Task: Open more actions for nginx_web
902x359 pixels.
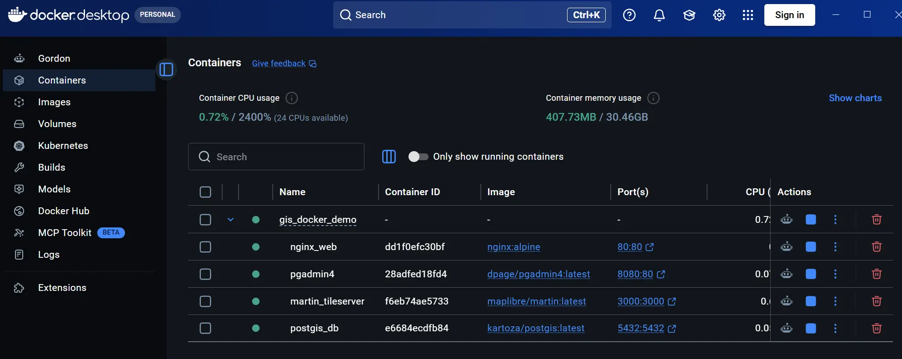Action: 835,247
